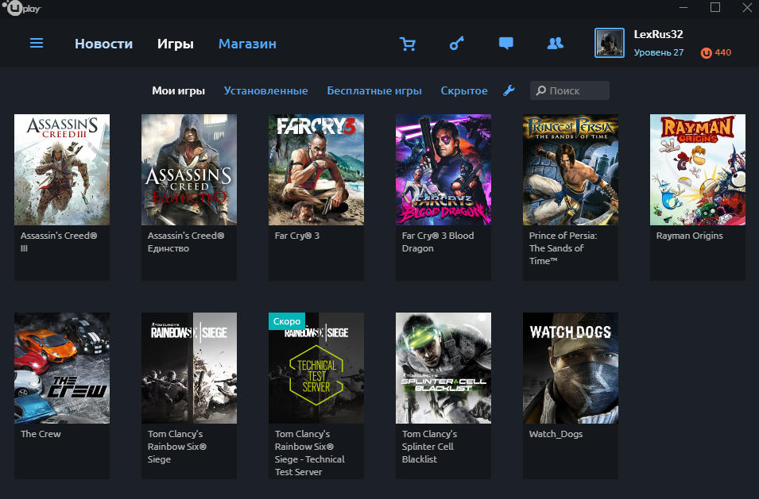This screenshot has height=499, width=759.
Task: Click the Uplay logo
Action: (21, 8)
